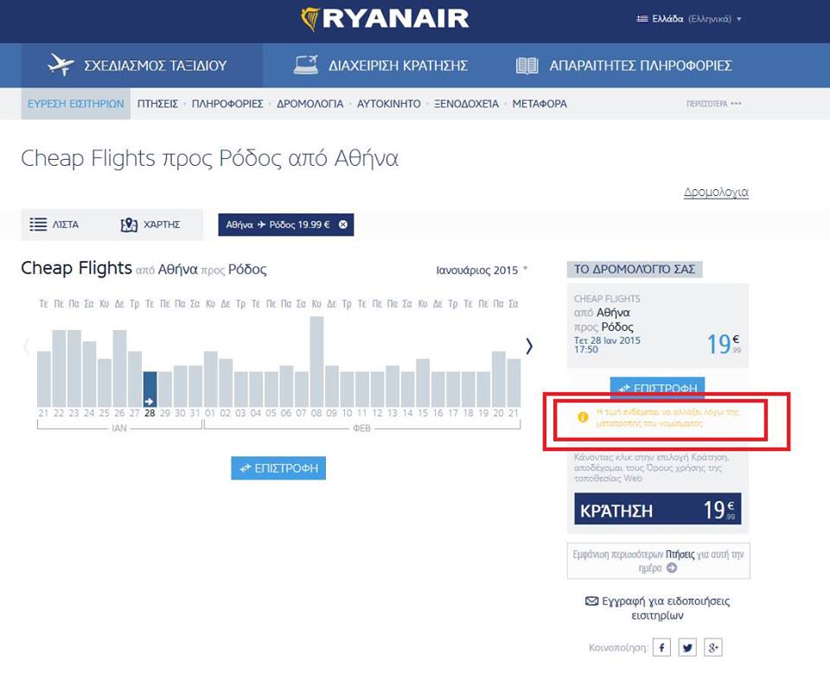Book the flight with the ΚΡΑΤΗΣΗ button
The height and width of the screenshot is (679, 830).
[x=657, y=510]
